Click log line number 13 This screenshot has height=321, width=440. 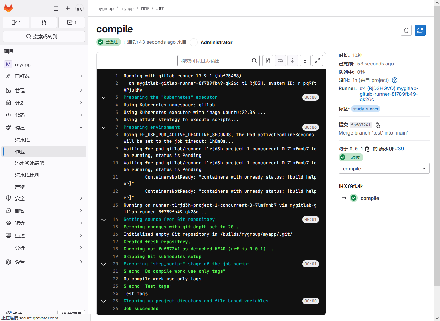pyautogui.click(x=115, y=205)
